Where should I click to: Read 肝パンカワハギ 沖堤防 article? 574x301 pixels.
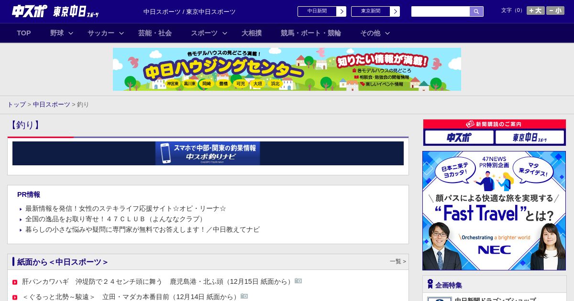click(158, 281)
